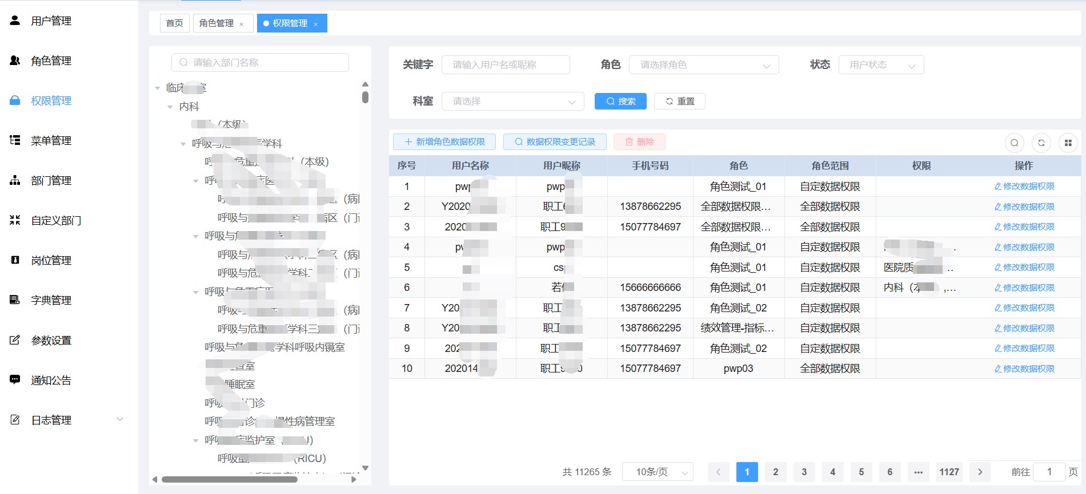Click tree scroll-down arrow
Viewport: 1086px width, 494px height.
click(x=365, y=468)
